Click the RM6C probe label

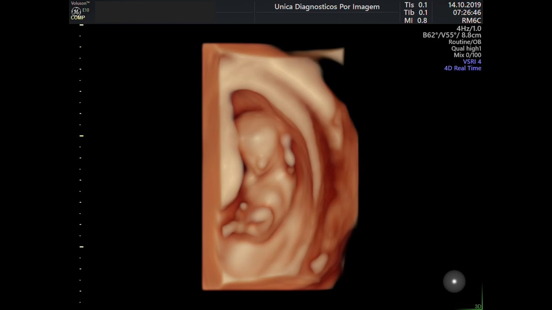tap(471, 21)
